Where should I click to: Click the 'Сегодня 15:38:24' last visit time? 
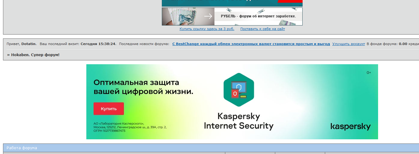point(98,44)
